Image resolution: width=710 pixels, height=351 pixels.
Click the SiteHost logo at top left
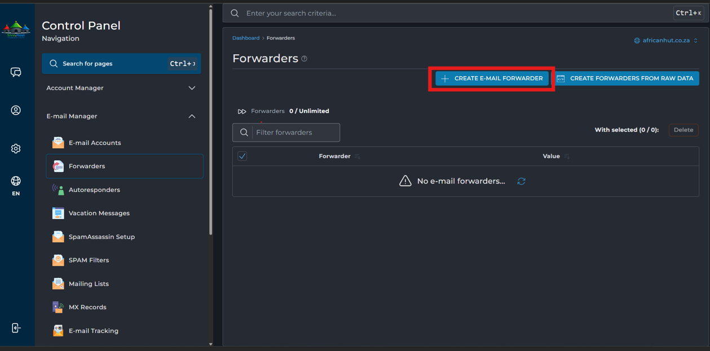point(16,29)
